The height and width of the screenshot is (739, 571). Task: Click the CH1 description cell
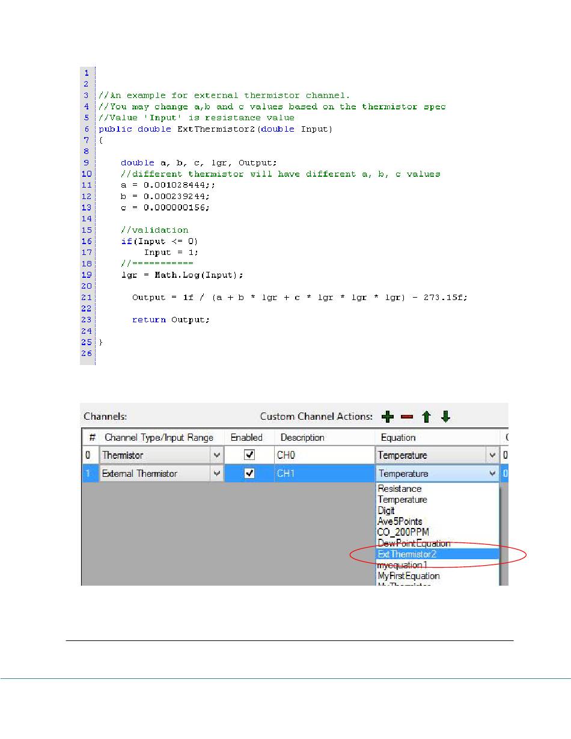coord(325,473)
